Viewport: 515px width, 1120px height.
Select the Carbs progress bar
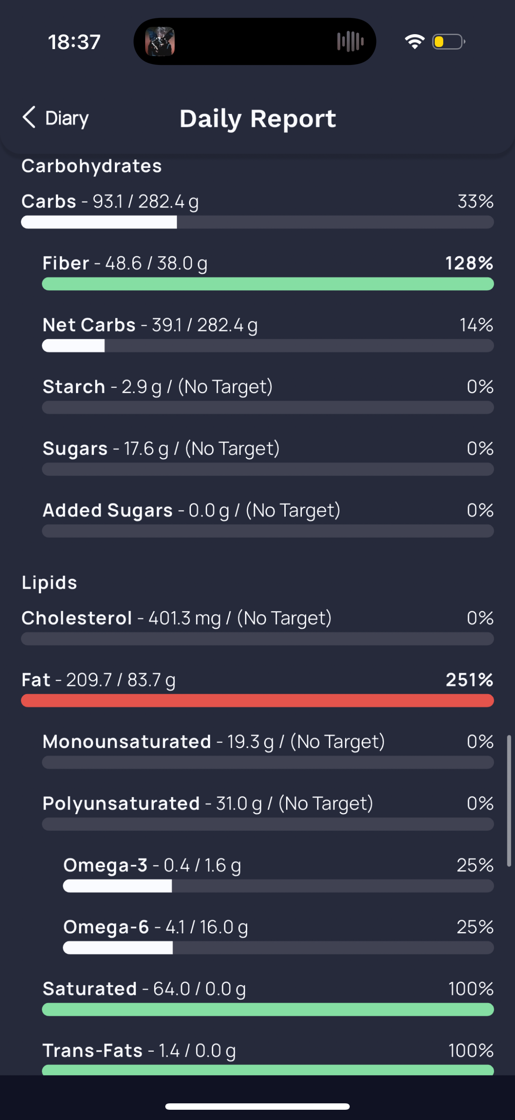(x=257, y=222)
